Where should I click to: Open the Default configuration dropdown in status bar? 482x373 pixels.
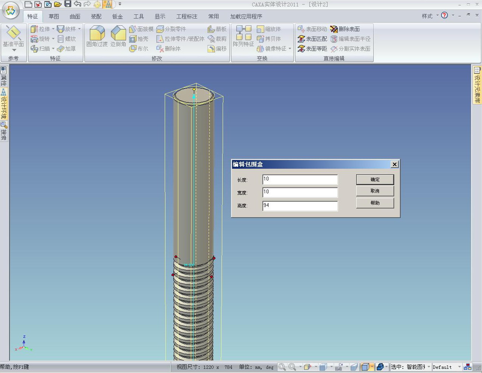[459, 367]
